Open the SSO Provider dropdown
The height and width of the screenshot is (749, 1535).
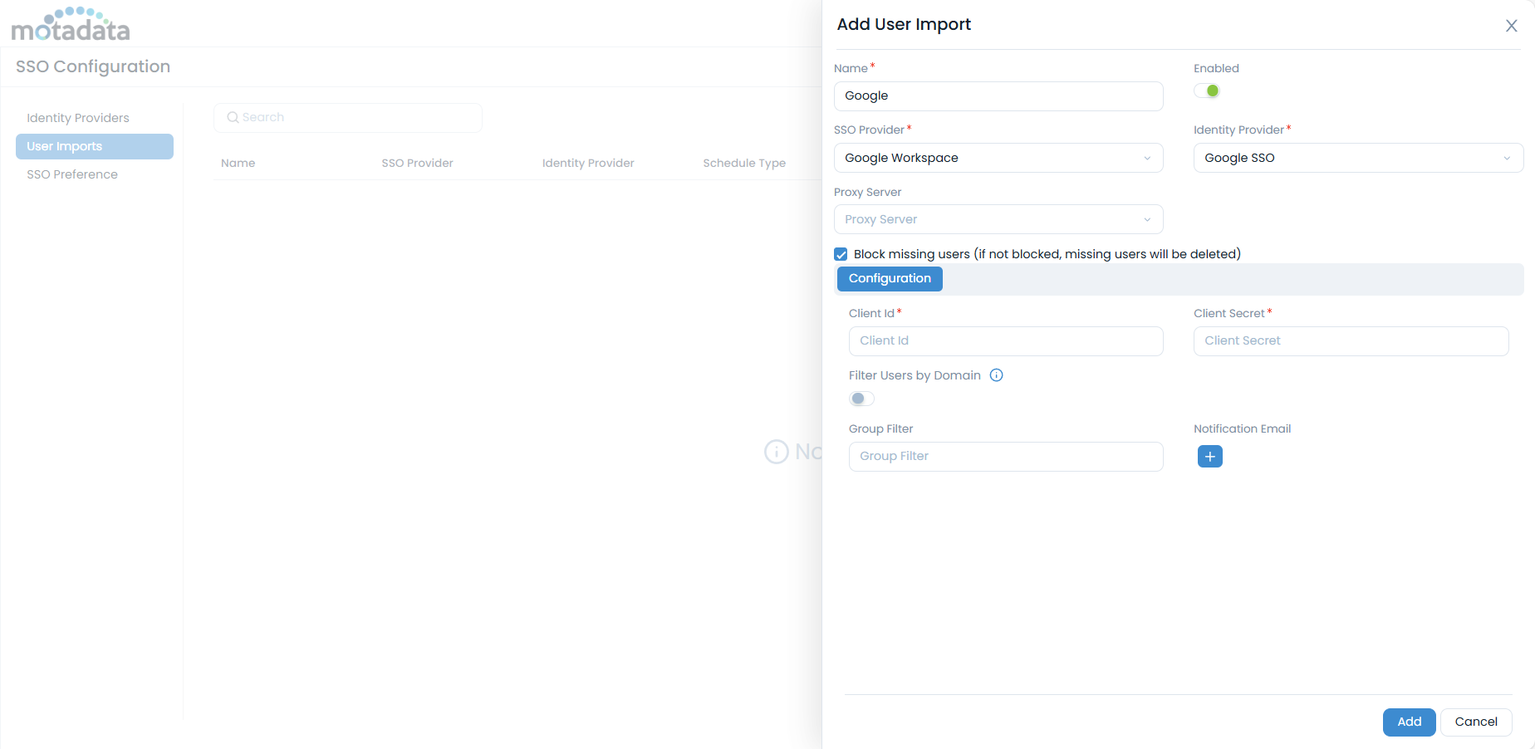tap(998, 158)
